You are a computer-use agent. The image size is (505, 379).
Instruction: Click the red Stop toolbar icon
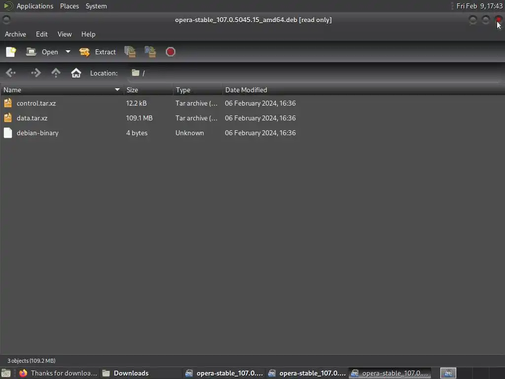tap(170, 52)
